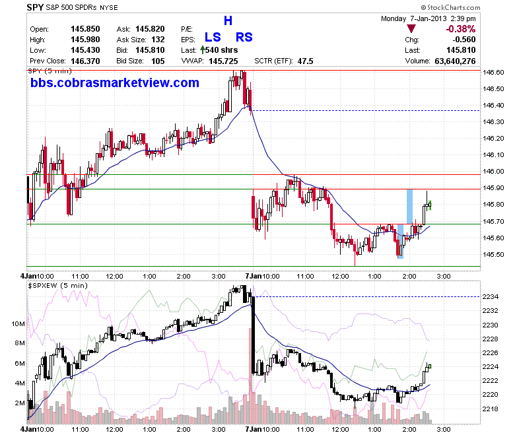
Task: Click the blue RS annotation label
Action: tap(244, 37)
